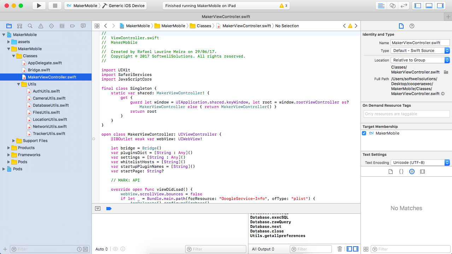The width and height of the screenshot is (452, 254).
Task: Open the Find navigator magnifier icon
Action: 30,26
